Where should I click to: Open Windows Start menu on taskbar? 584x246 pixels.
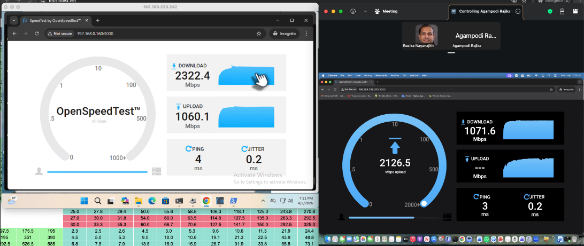[84, 201]
